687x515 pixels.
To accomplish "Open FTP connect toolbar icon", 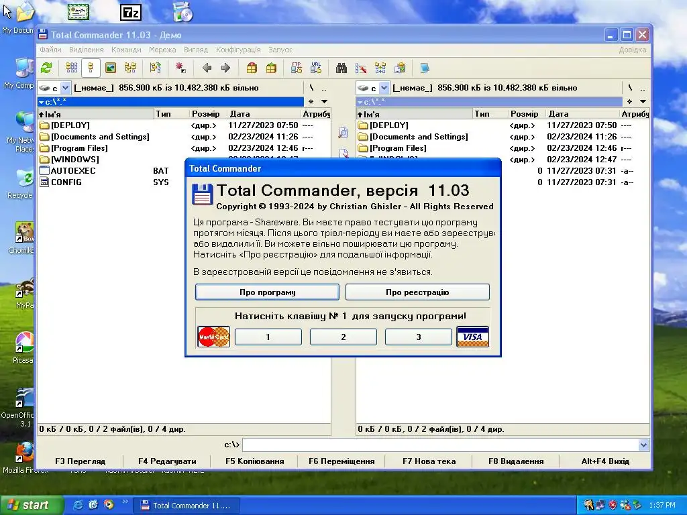I will click(x=297, y=68).
